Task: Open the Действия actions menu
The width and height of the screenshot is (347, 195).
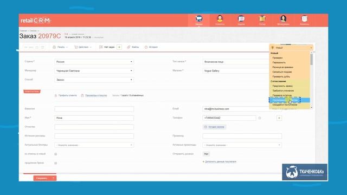Action: click(x=83, y=47)
